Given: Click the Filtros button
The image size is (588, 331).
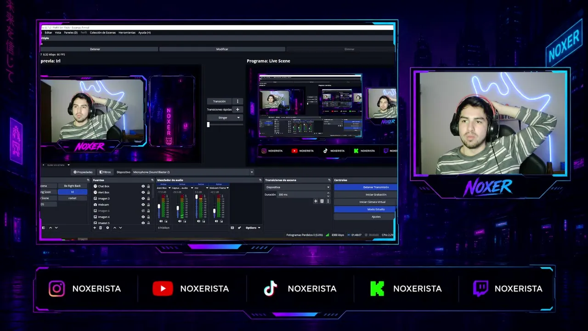Looking at the screenshot, I should [x=105, y=172].
